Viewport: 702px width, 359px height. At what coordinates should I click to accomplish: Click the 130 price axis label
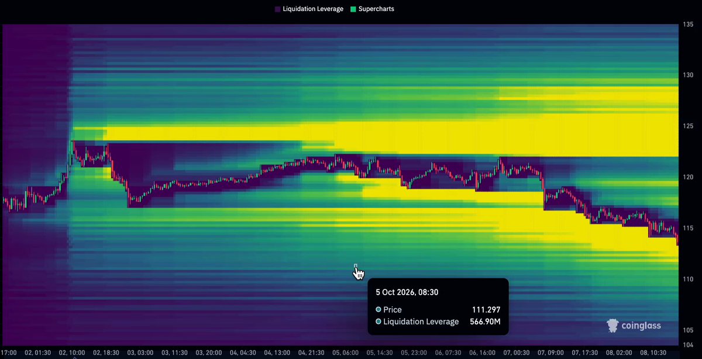tap(687, 75)
